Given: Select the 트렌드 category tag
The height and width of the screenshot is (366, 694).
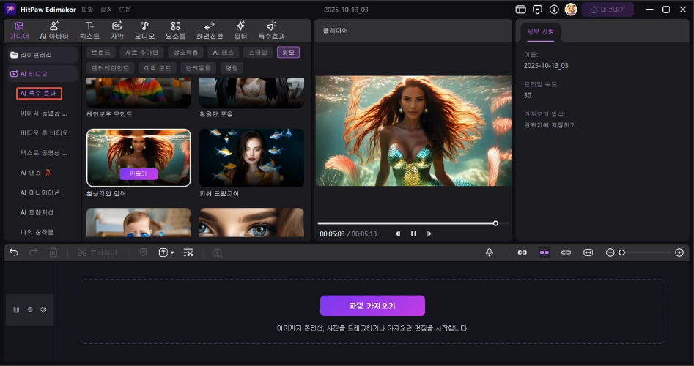Looking at the screenshot, I should click(x=101, y=52).
